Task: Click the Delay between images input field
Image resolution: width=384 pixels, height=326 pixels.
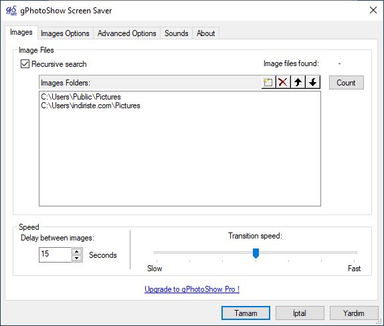Action: [56, 255]
